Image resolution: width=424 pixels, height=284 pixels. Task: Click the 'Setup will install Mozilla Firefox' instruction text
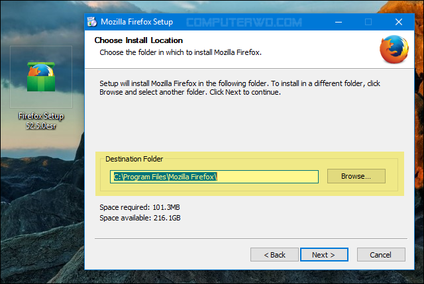240,88
